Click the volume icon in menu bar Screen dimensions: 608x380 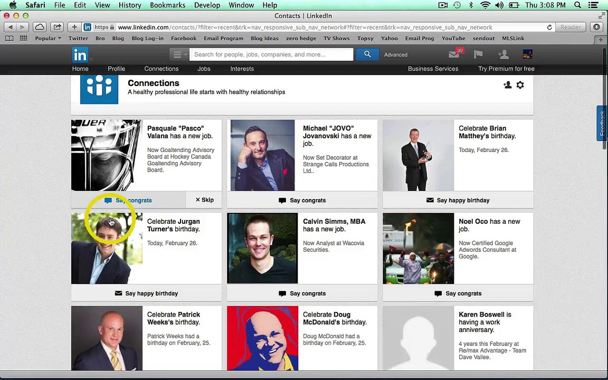click(x=499, y=5)
